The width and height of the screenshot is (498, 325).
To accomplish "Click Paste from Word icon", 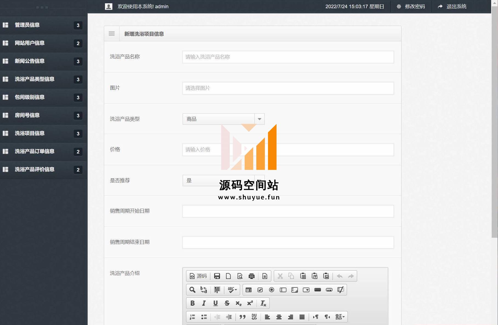I will pyautogui.click(x=326, y=276).
